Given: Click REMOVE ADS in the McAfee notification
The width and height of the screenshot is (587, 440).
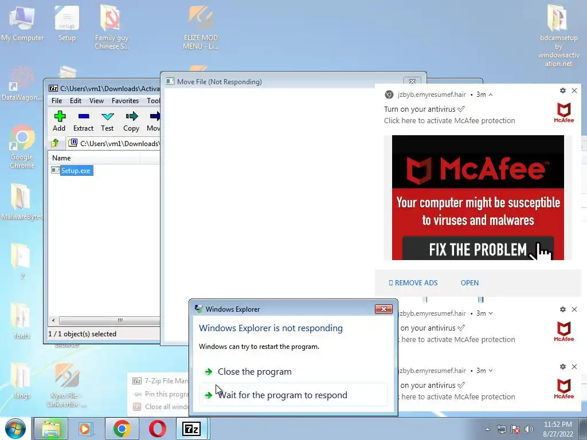Looking at the screenshot, I should click(x=413, y=283).
